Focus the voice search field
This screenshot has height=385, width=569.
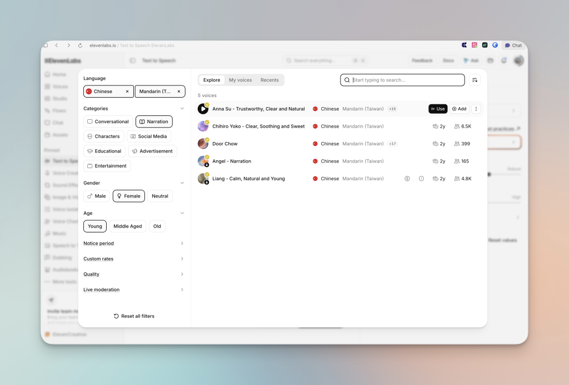click(x=402, y=80)
